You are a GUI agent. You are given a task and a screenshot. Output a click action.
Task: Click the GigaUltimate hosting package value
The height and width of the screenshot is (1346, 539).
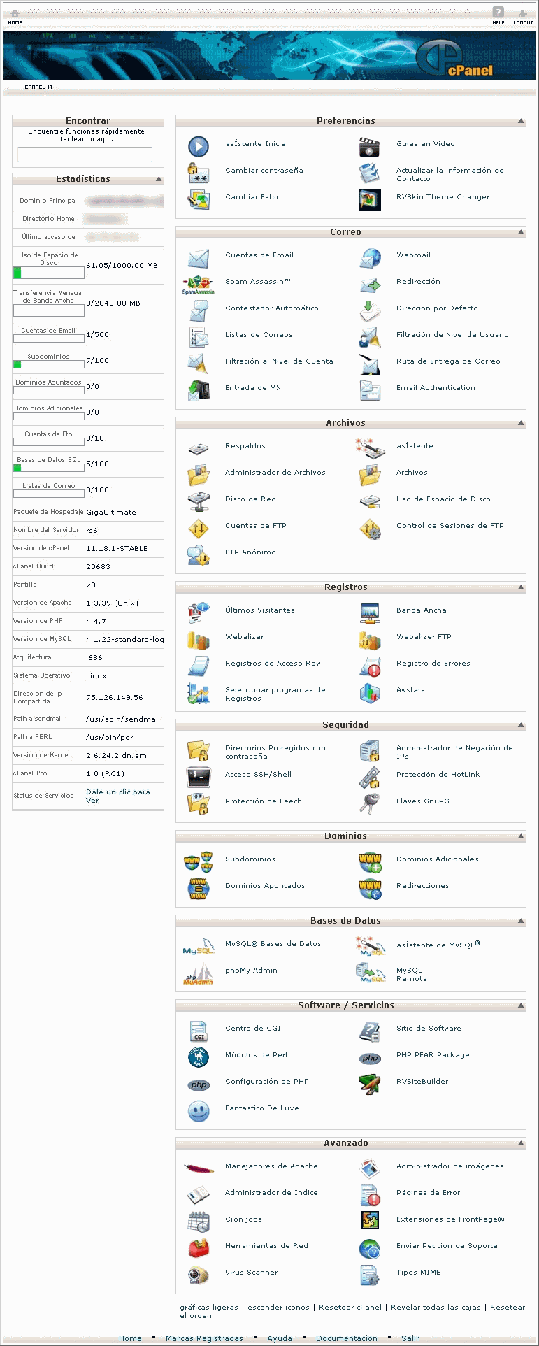[111, 513]
